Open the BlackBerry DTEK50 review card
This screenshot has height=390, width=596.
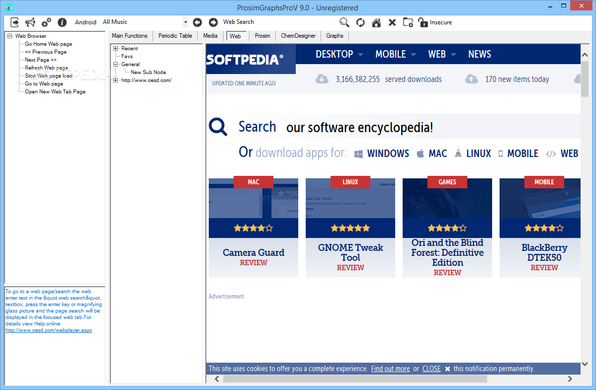540,228
